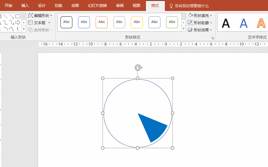Expand the shape styles gallery with More button

point(183,29)
